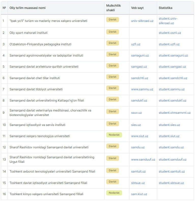The height and width of the screenshot is (201, 195).
Task: Select 'Toshkent axborot texnologiyalari universiteti Samarqand filiali'
Action: pos(52,171)
